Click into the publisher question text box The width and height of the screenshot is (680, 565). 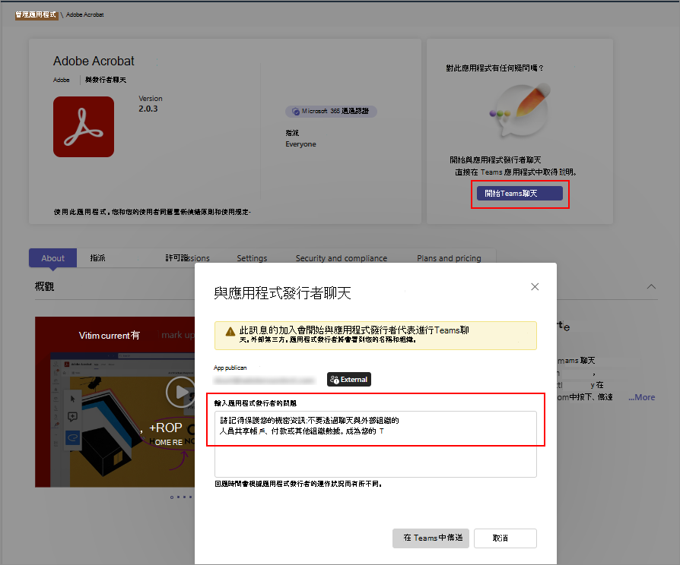[x=376, y=444]
